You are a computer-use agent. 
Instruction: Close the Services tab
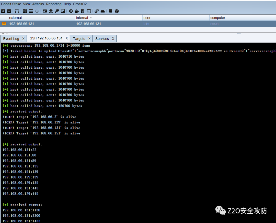(x=113, y=39)
